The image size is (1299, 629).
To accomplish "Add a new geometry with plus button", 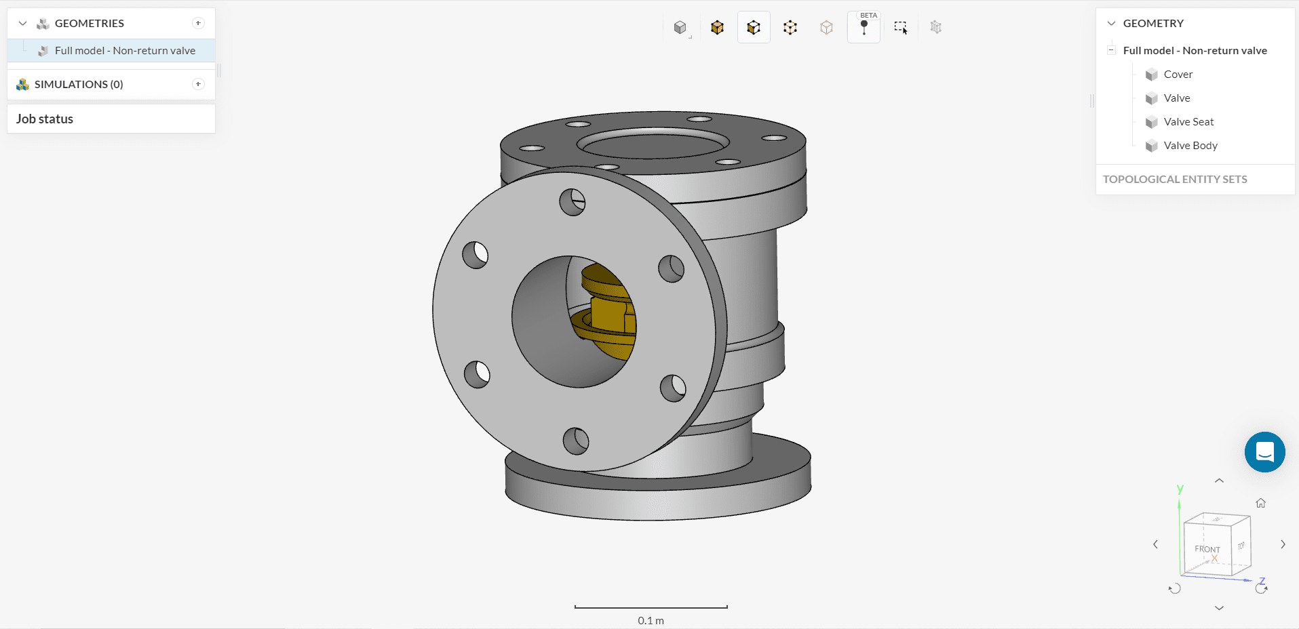I will point(198,23).
